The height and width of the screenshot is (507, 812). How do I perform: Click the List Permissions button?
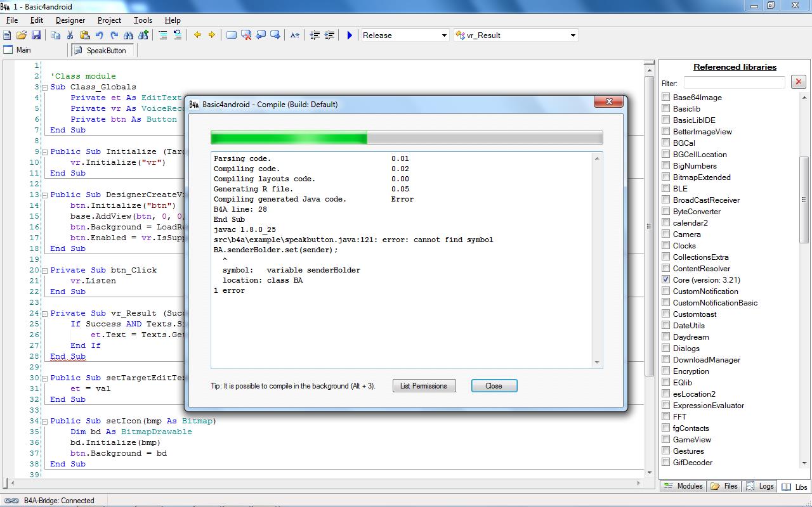(424, 386)
